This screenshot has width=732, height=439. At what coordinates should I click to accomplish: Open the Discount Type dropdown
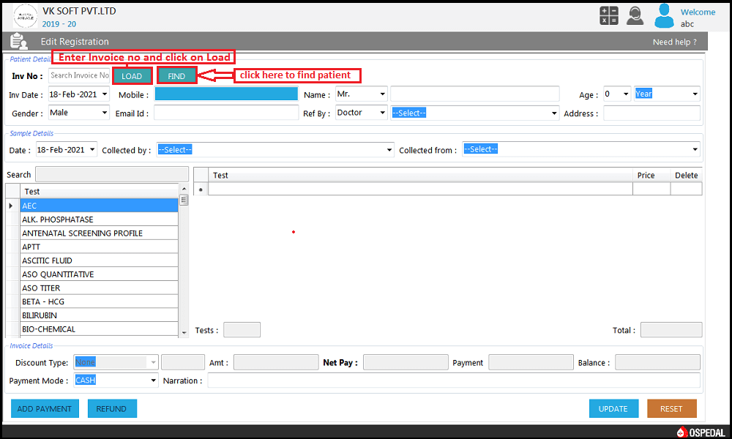pyautogui.click(x=153, y=362)
